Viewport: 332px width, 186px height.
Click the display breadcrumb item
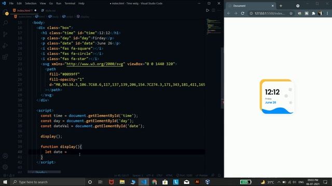[83, 17]
